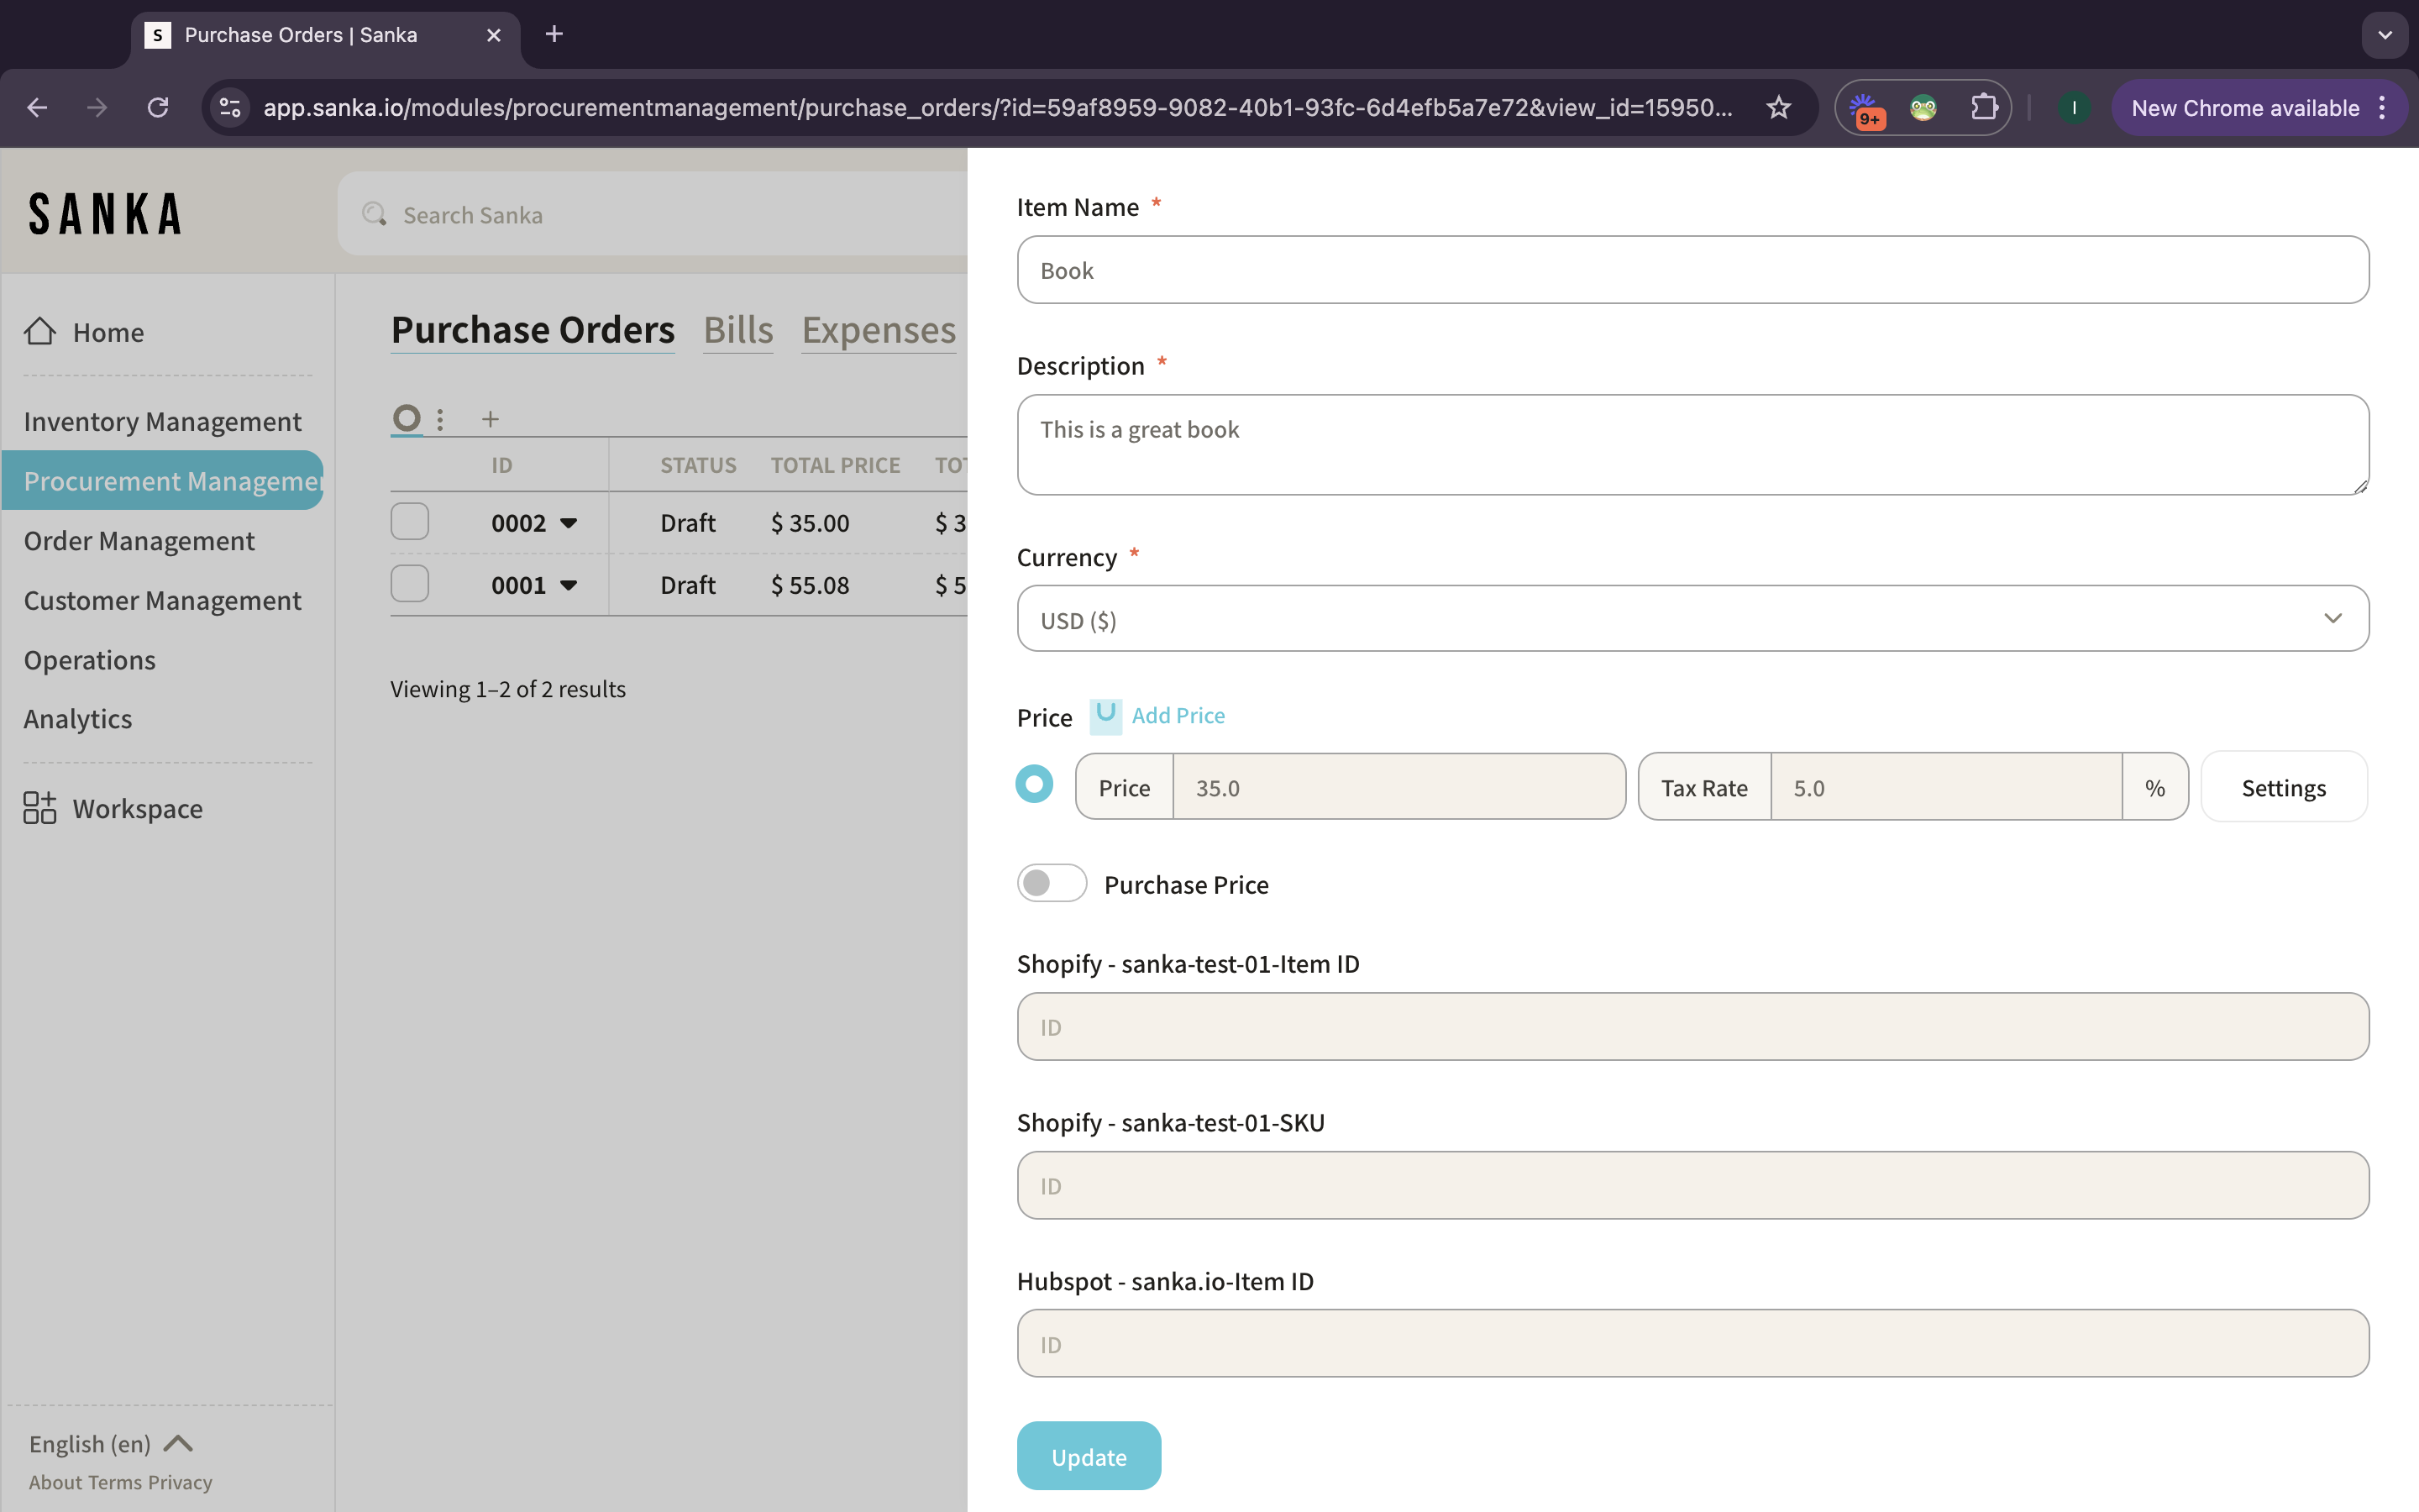Open the Privacy link in footer
Screen dimensions: 2419x1512
(x=180, y=1482)
